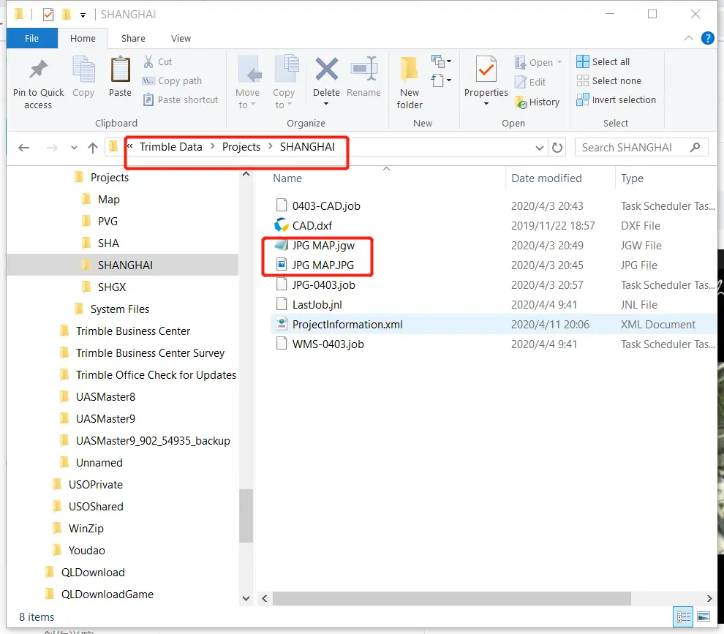Select the PVG folder in the tree
Image resolution: width=724 pixels, height=634 pixels.
pyautogui.click(x=108, y=221)
